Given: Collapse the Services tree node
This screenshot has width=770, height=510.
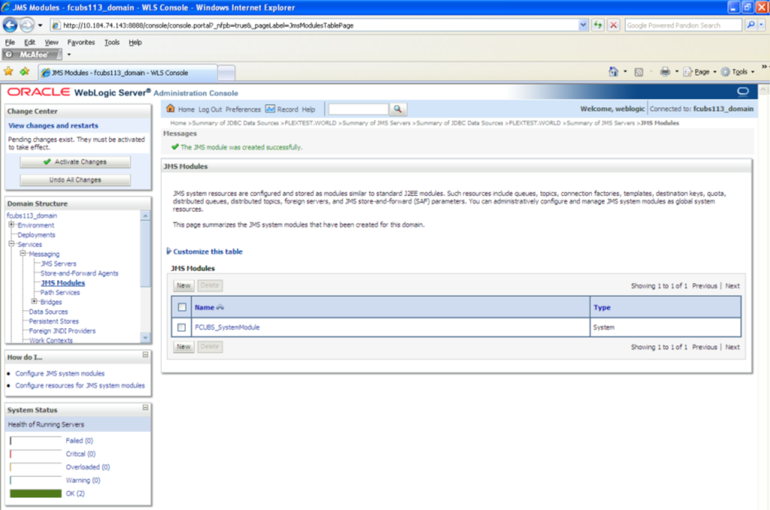Looking at the screenshot, I should (11, 243).
